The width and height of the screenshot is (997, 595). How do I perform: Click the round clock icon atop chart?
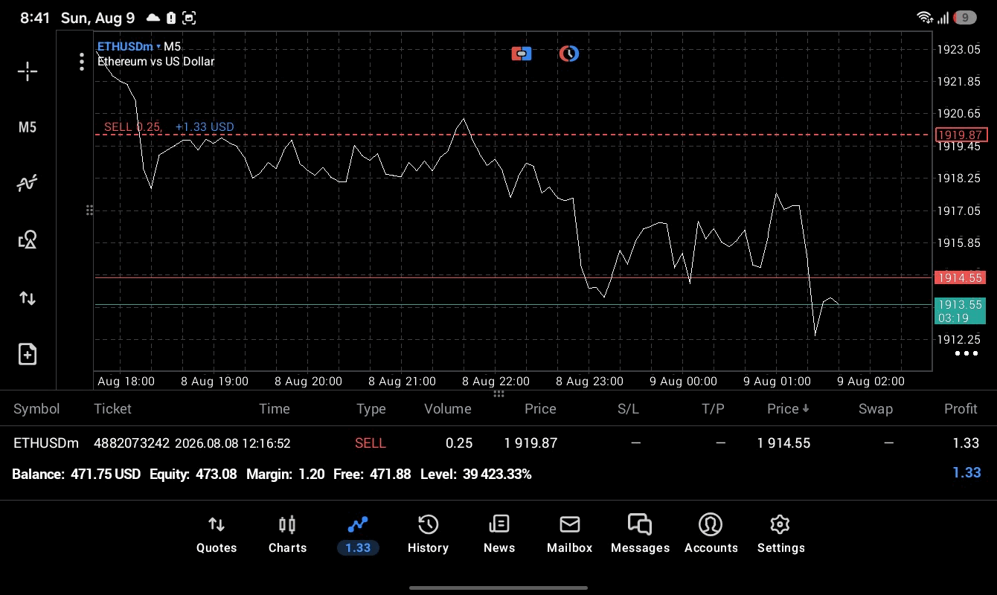[x=569, y=54]
